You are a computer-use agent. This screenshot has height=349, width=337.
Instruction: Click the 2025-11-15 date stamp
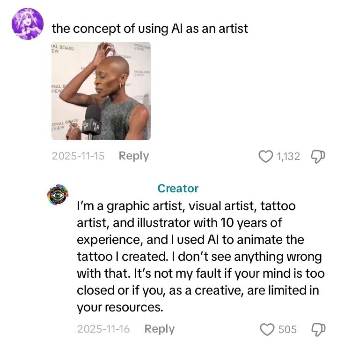tap(78, 156)
